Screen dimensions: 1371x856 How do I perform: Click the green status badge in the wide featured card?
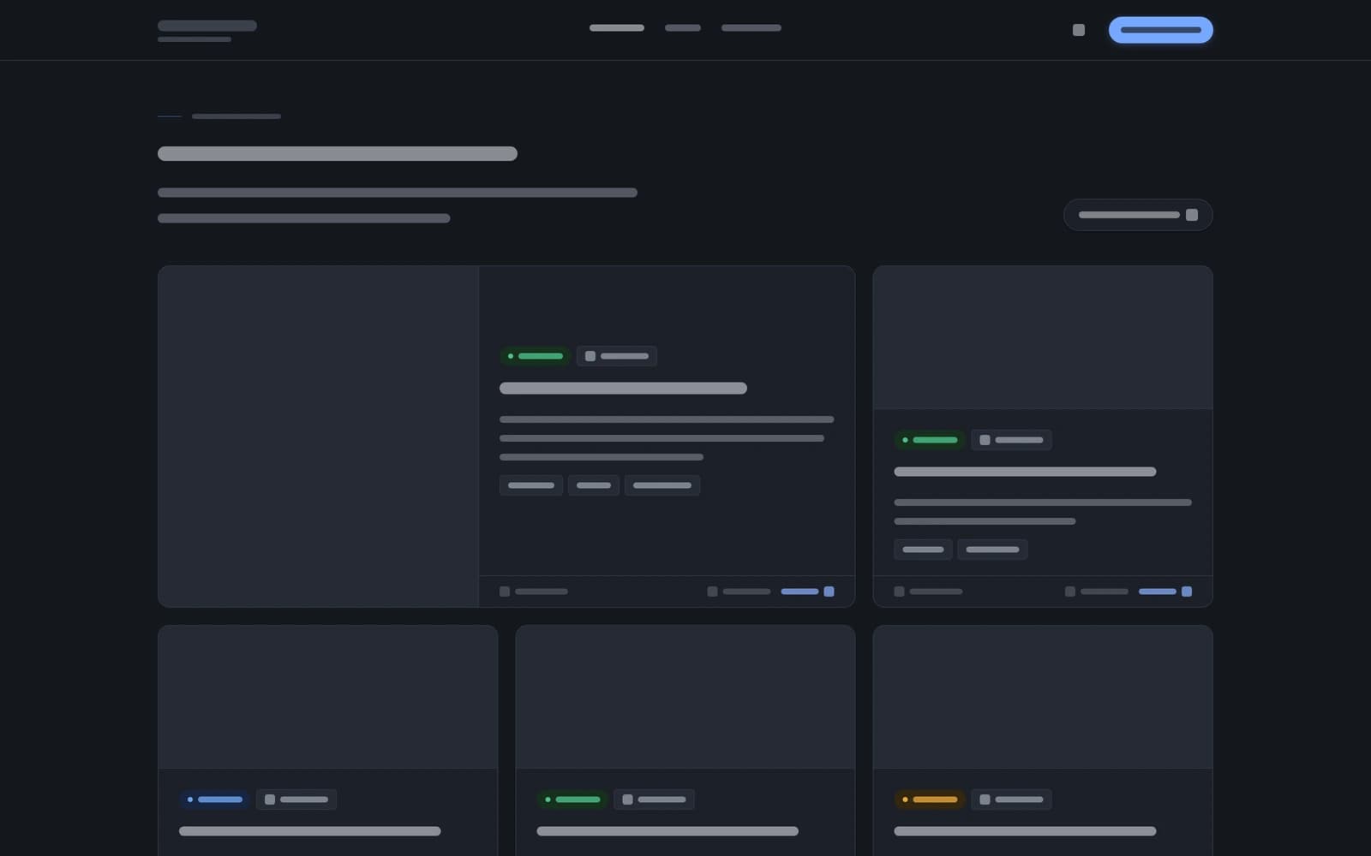(x=536, y=356)
